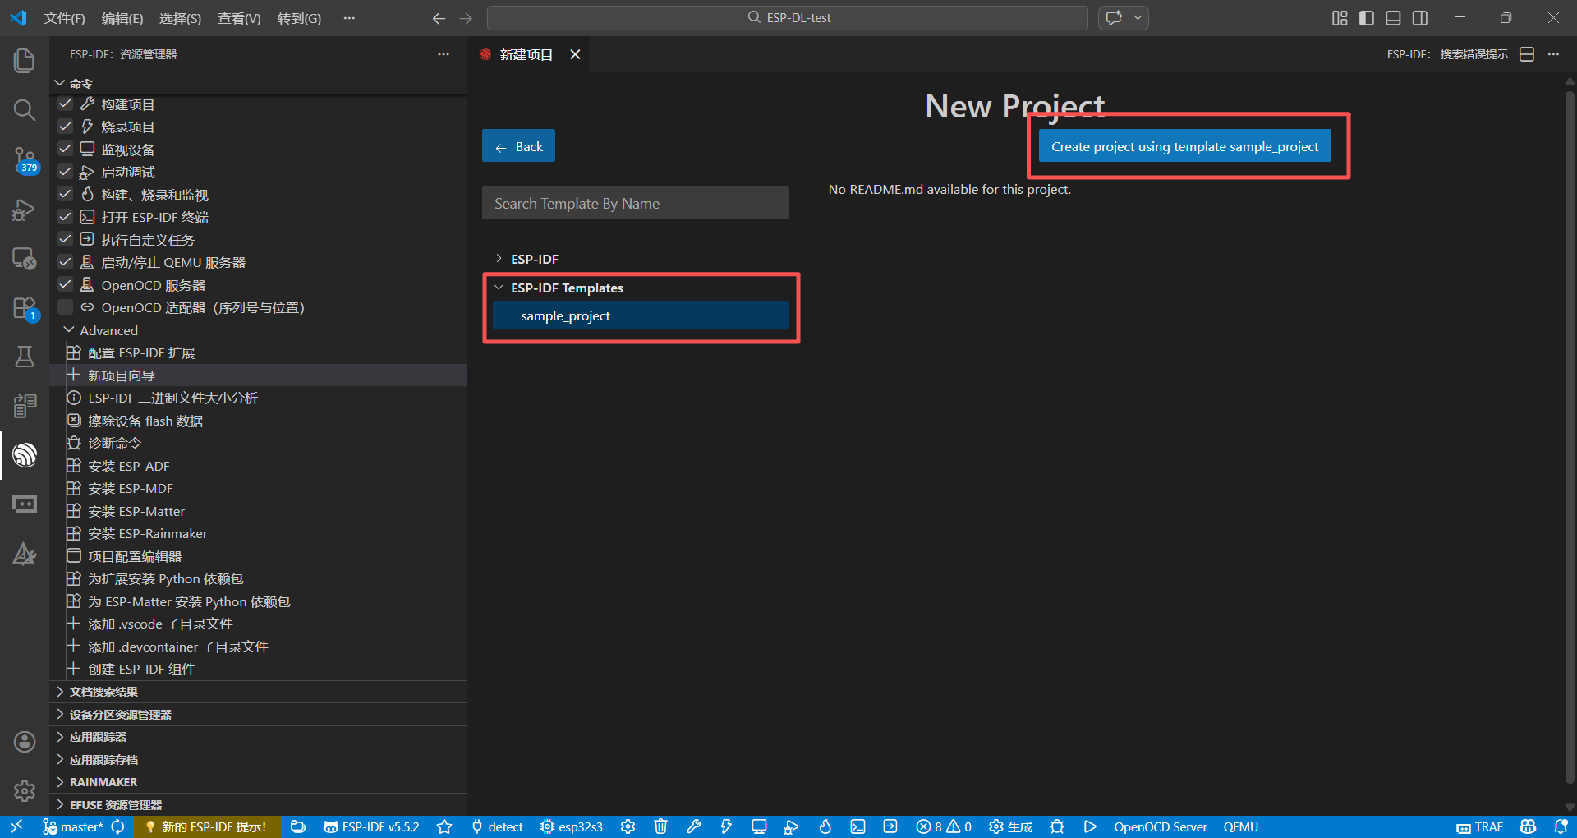1577x838 pixels.
Task: Click the star flash-method icon in status bar
Action: pyautogui.click(x=444, y=826)
